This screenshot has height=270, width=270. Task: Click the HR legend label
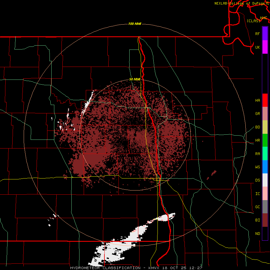258,140
